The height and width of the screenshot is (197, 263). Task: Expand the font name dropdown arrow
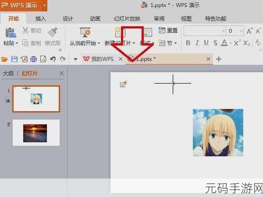pos(223,31)
